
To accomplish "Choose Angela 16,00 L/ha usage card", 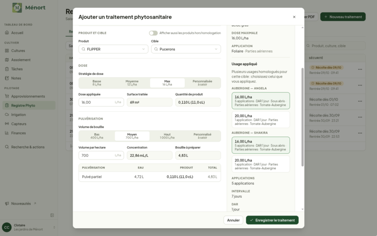I will tap(261, 101).
